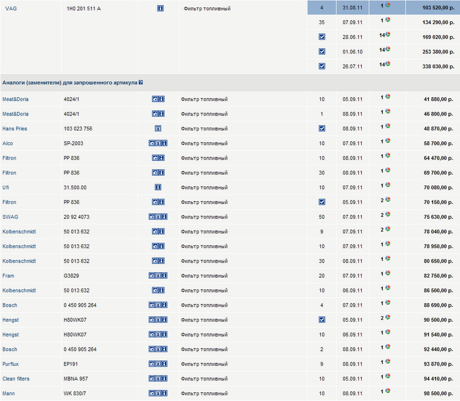Click the pie chart icon in the SWAG 75 630,00 р. row
The image size is (460, 401).
click(388, 214)
